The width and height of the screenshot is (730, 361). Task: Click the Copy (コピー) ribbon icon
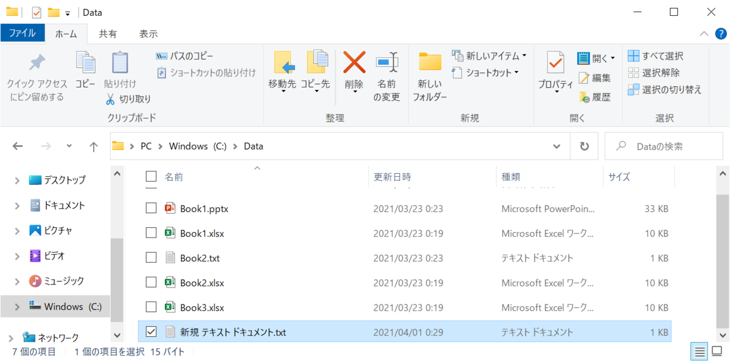(86, 71)
